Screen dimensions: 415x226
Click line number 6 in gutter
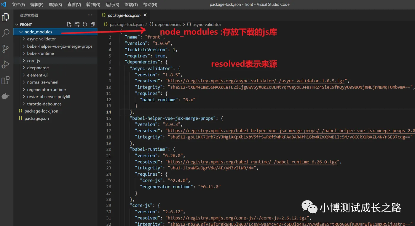110,62
